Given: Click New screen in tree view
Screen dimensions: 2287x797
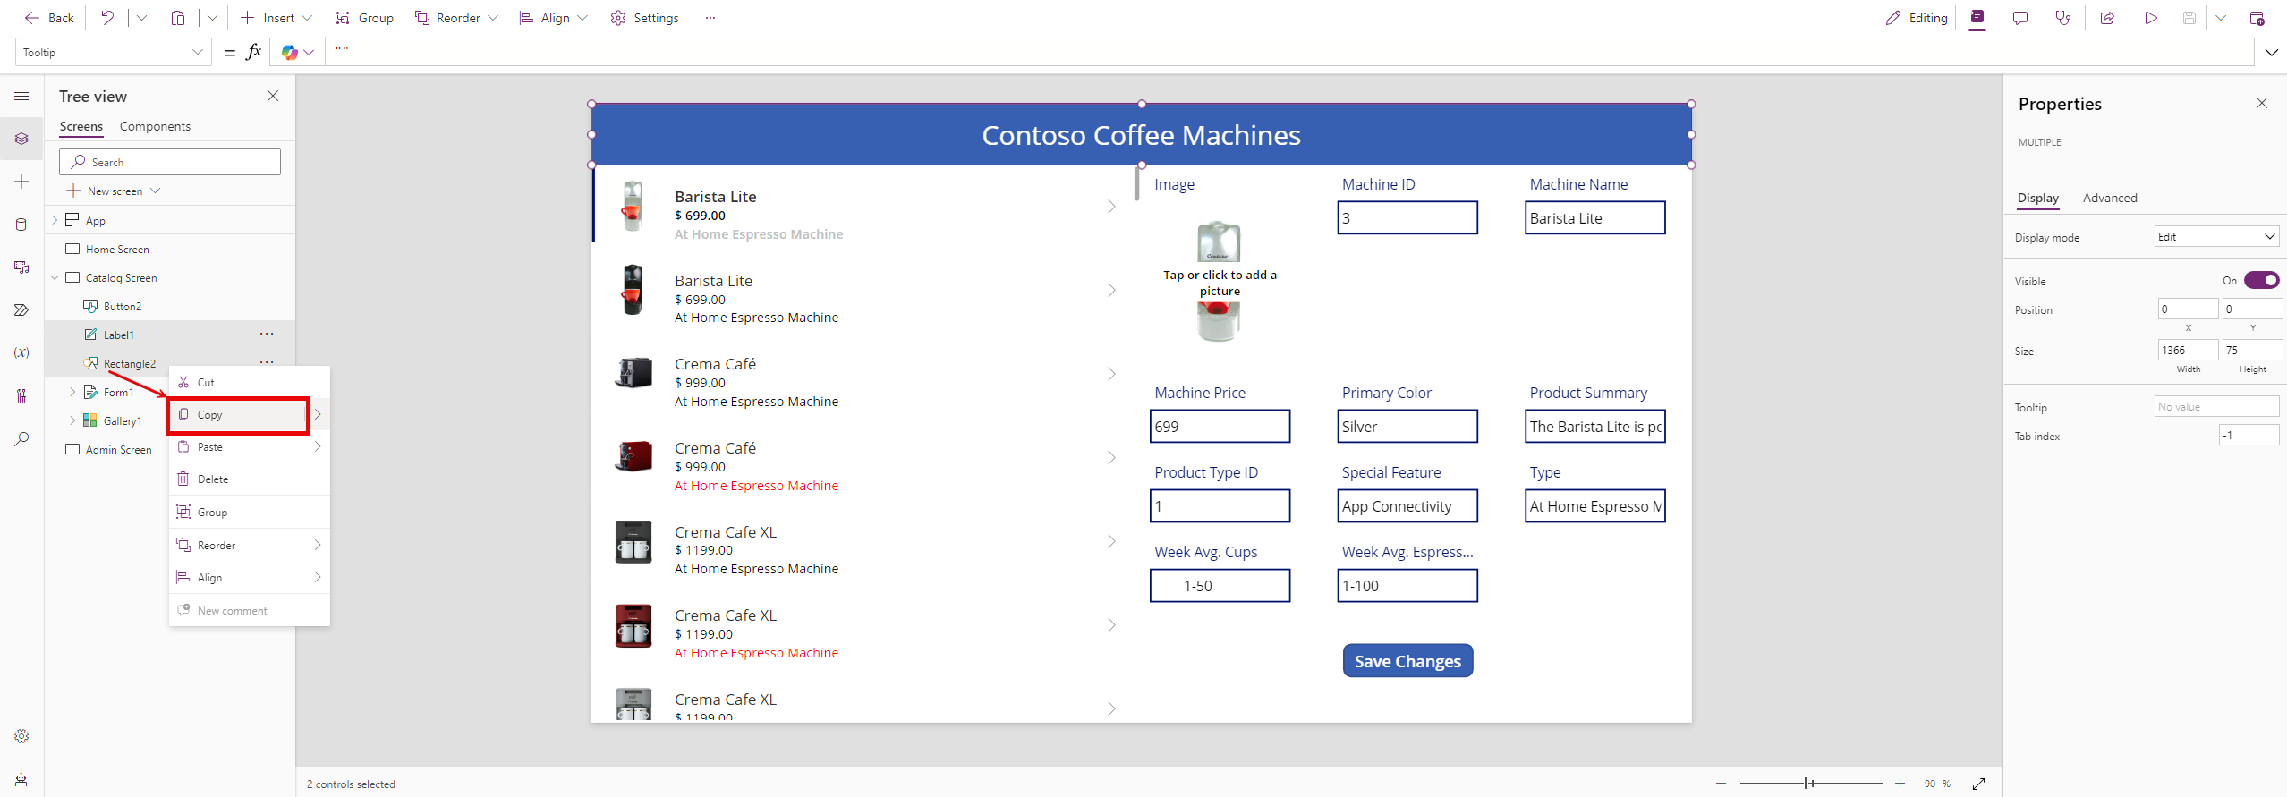Looking at the screenshot, I should click(x=113, y=191).
